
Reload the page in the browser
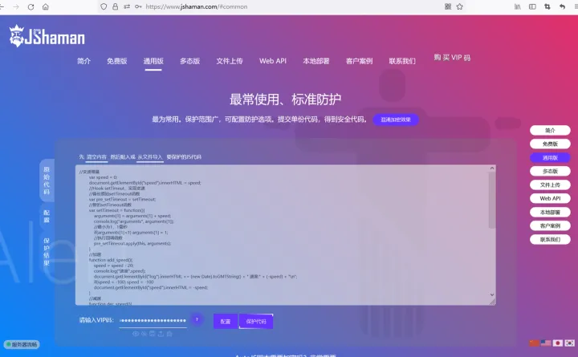pos(31,6)
